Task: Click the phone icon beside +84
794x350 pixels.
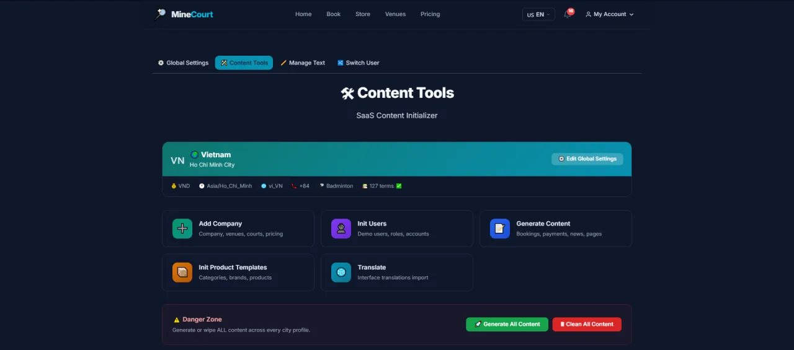Action: click(x=294, y=186)
